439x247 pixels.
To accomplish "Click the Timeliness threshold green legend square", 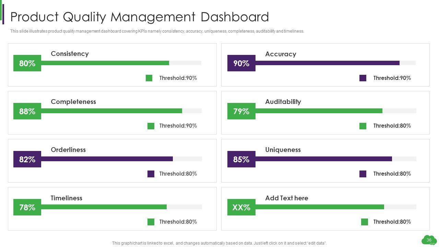I will pyautogui.click(x=151, y=222).
